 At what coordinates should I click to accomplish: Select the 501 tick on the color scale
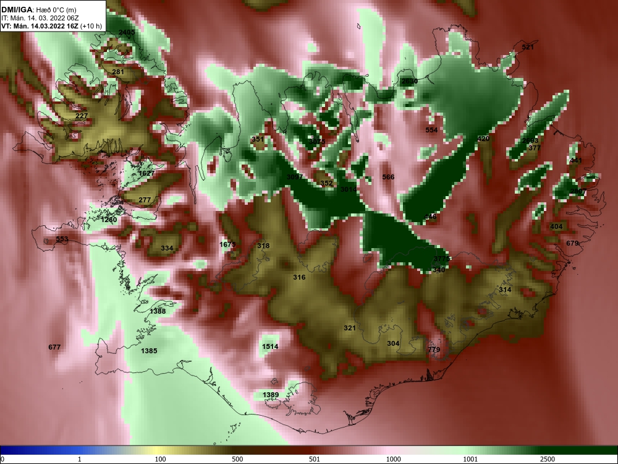click(315, 459)
